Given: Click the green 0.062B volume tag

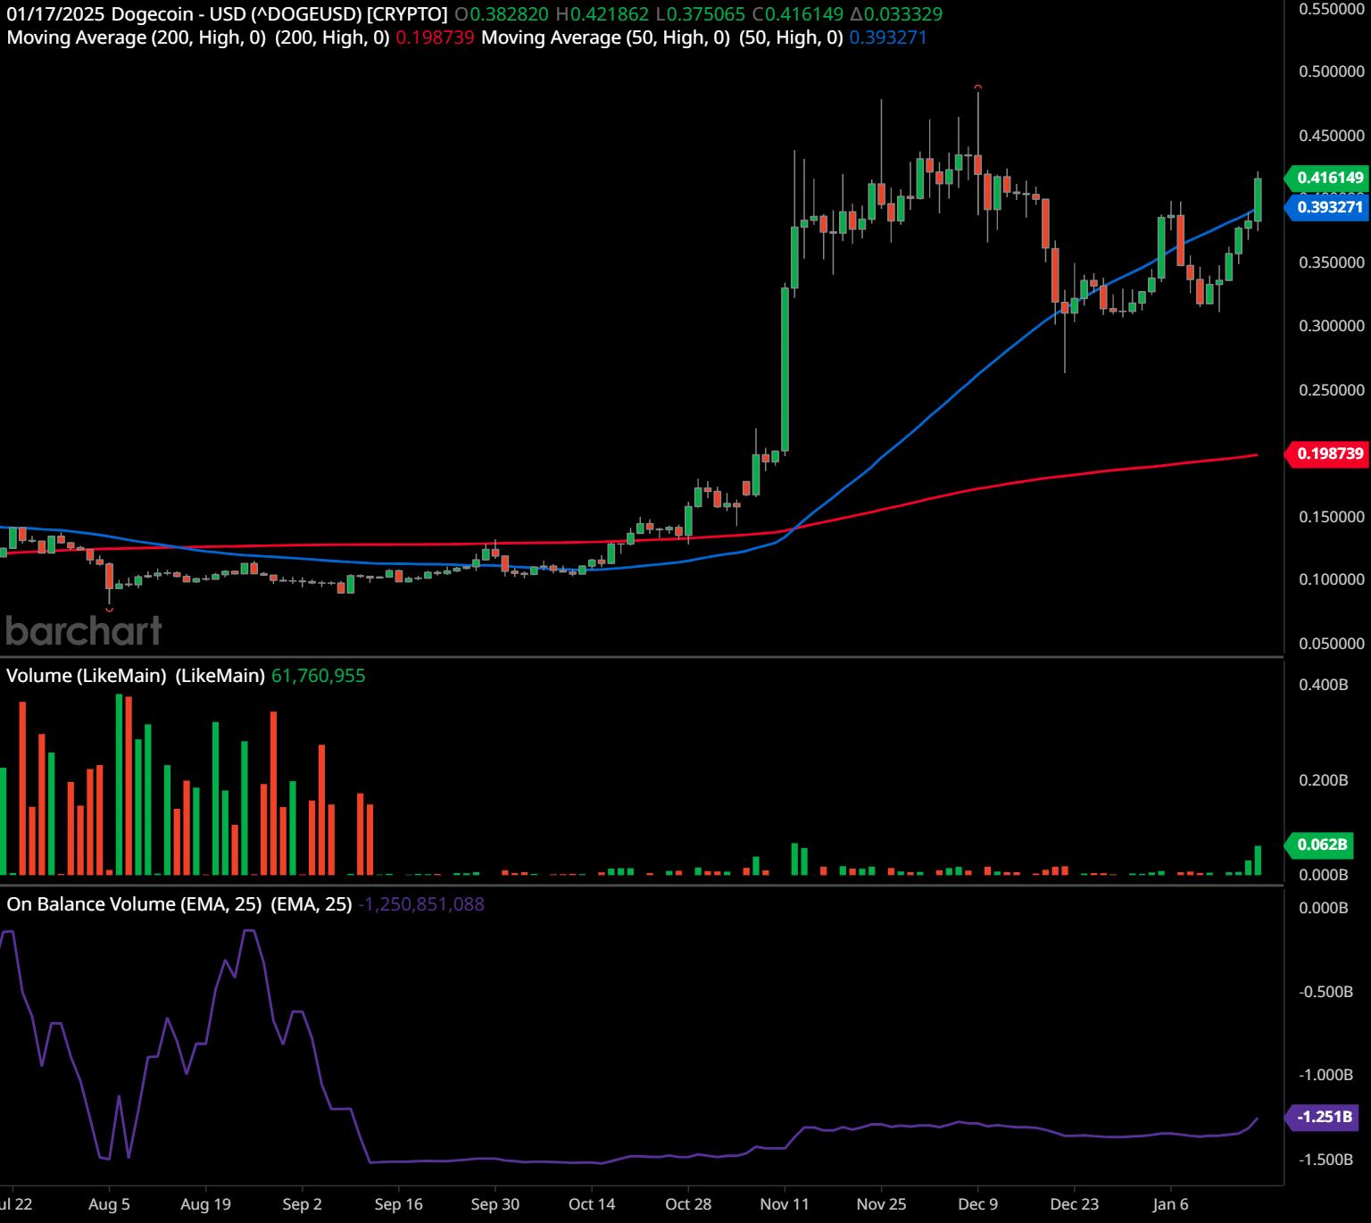Looking at the screenshot, I should (1321, 844).
